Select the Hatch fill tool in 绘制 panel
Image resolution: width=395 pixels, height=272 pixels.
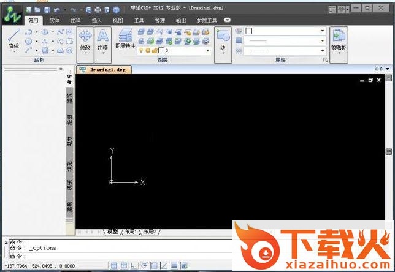click(45, 50)
